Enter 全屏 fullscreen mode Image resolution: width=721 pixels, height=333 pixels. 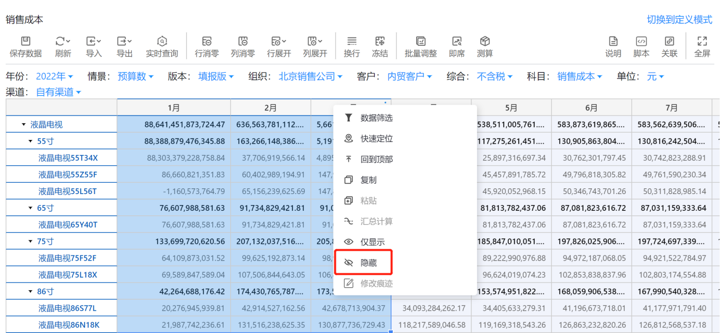pyautogui.click(x=702, y=42)
